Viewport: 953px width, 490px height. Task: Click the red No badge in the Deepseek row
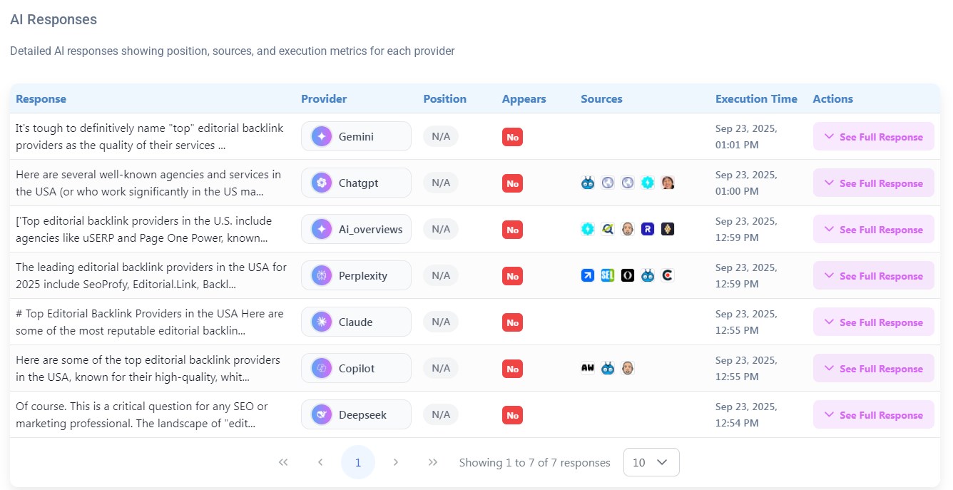[x=512, y=415]
